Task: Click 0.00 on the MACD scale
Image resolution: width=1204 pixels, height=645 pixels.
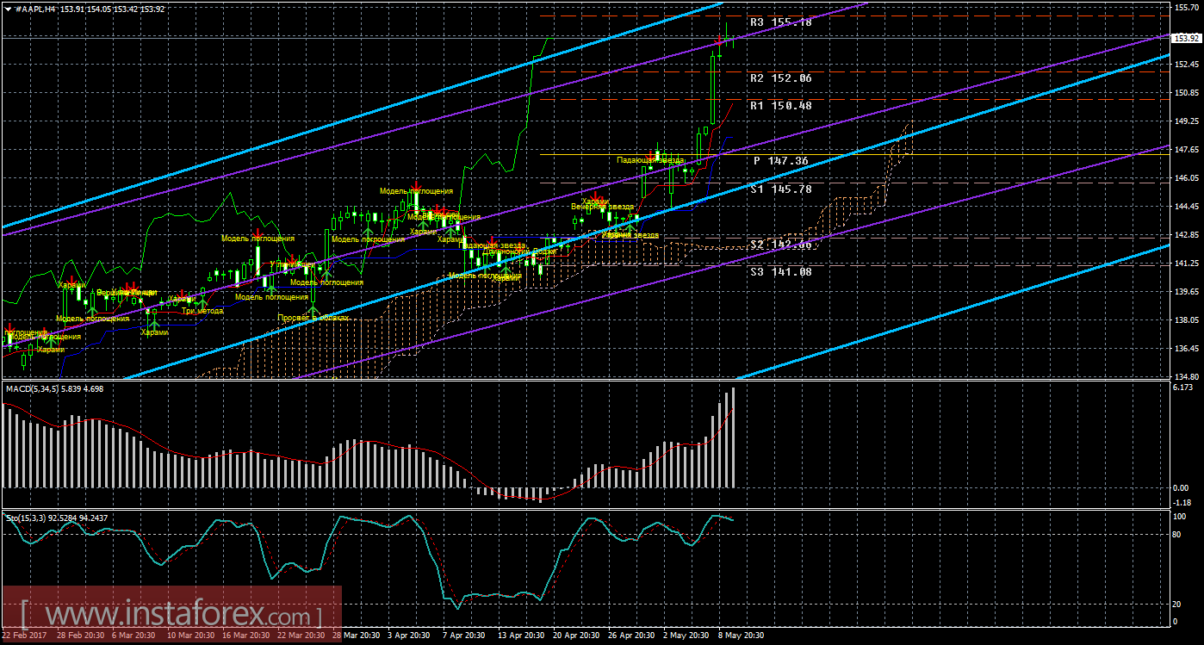Action: [x=1182, y=488]
